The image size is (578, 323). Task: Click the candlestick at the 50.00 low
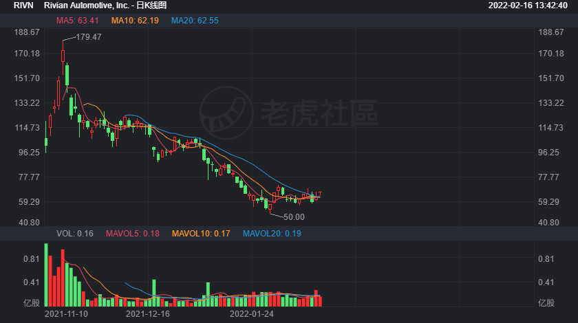pos(270,208)
